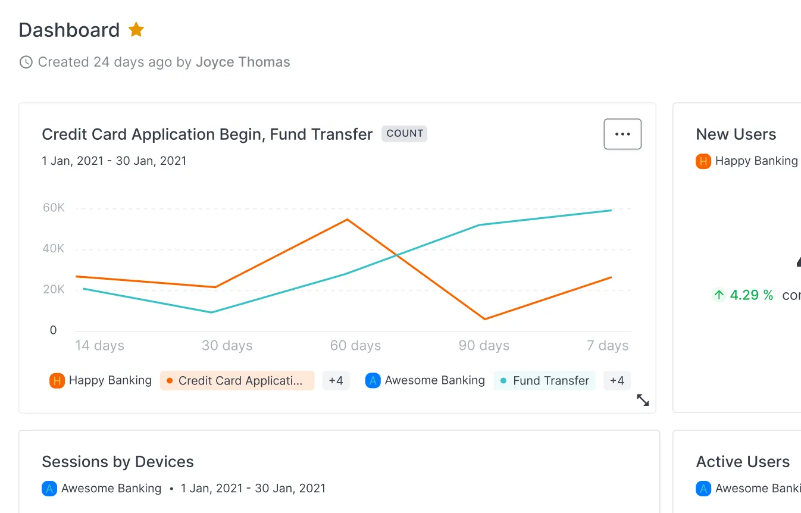This screenshot has height=513, width=801.
Task: Click the green growth arrow beside 4.29 %
Action: (x=718, y=295)
